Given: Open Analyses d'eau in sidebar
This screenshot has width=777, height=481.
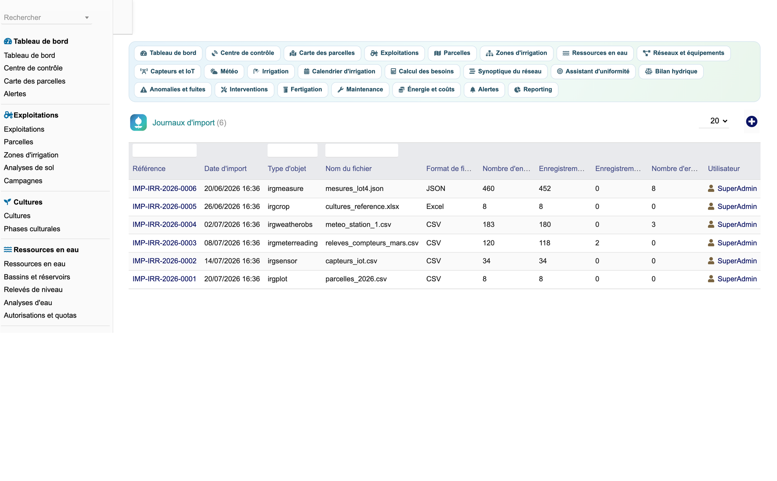Looking at the screenshot, I should point(28,303).
